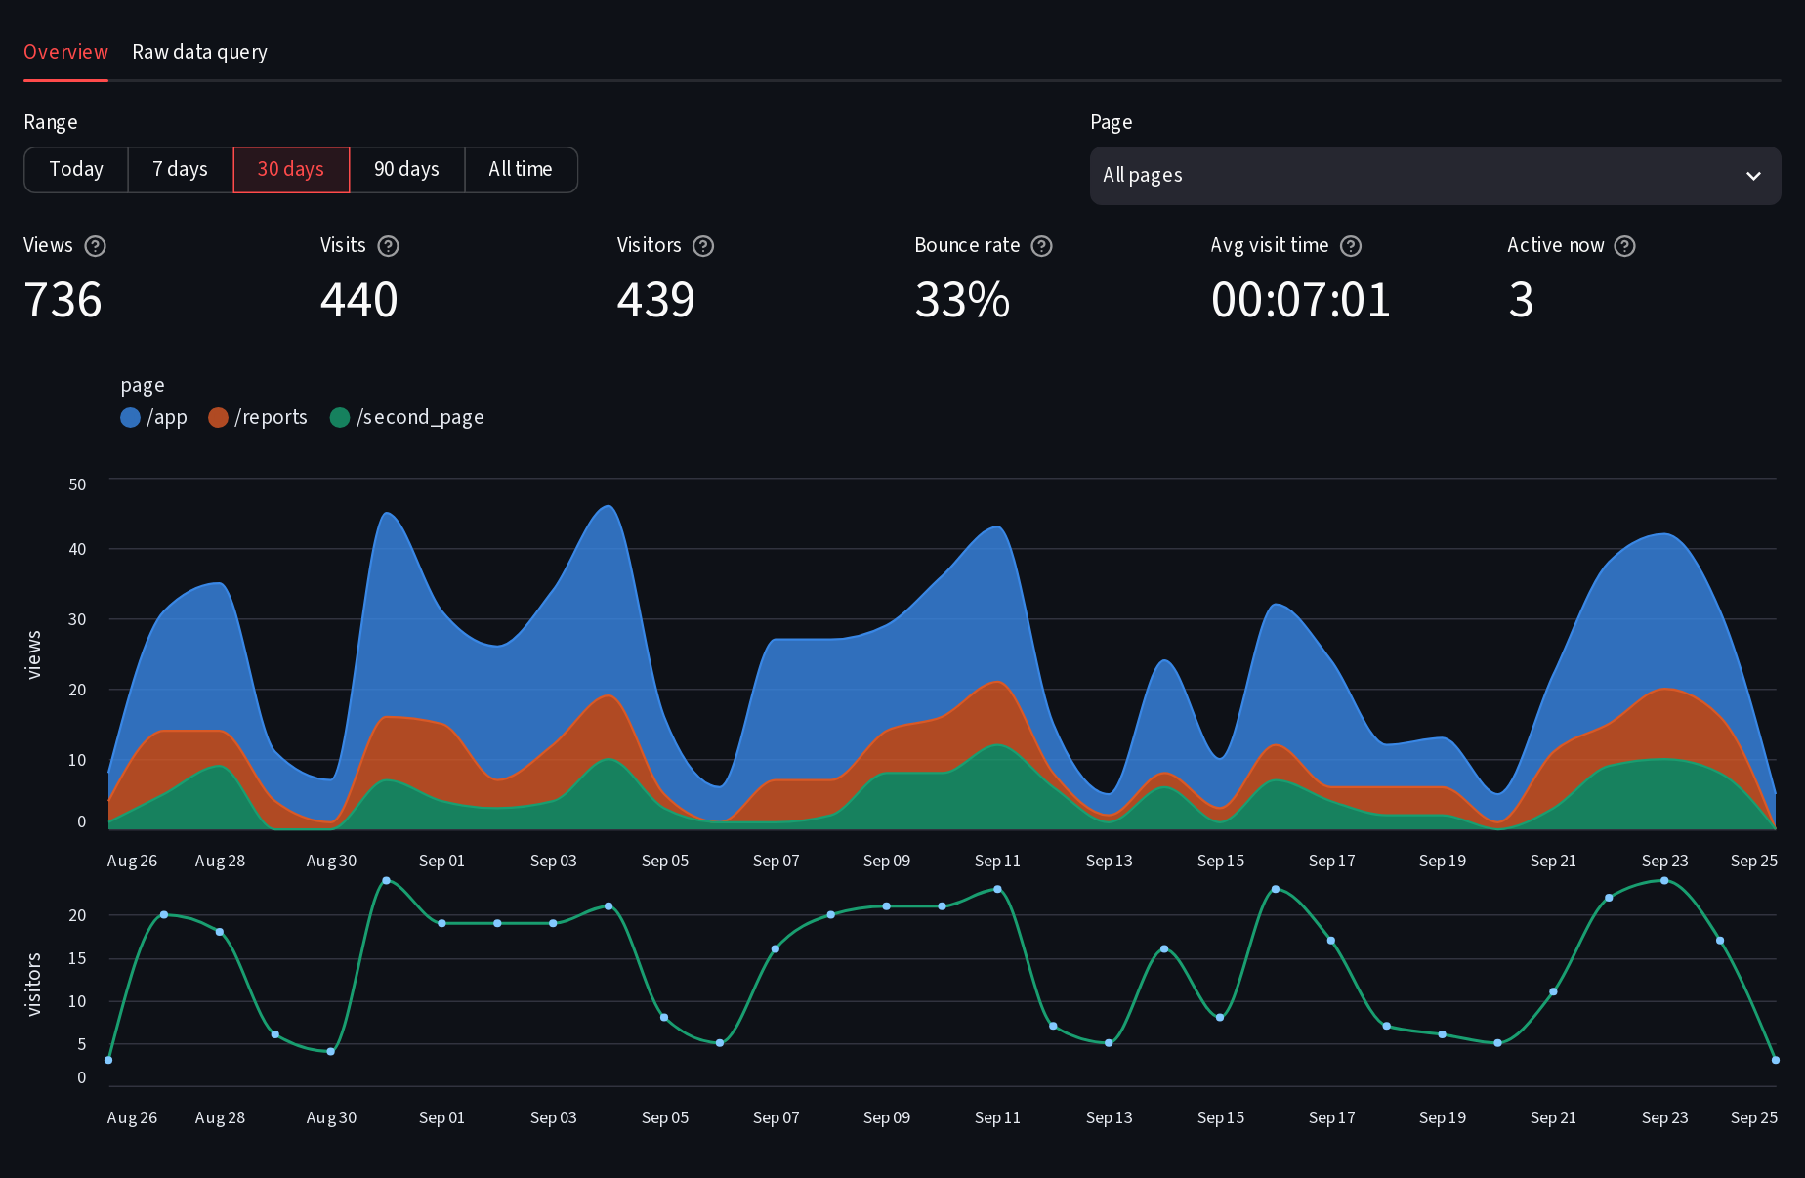Click the Visits value 440
The width and height of the screenshot is (1805, 1178).
click(x=359, y=300)
